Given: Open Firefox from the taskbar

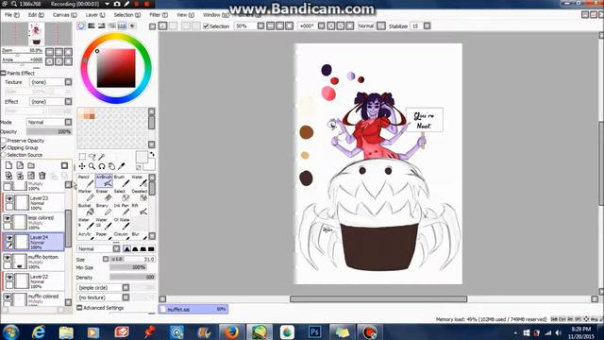Looking at the screenshot, I should coord(231,331).
